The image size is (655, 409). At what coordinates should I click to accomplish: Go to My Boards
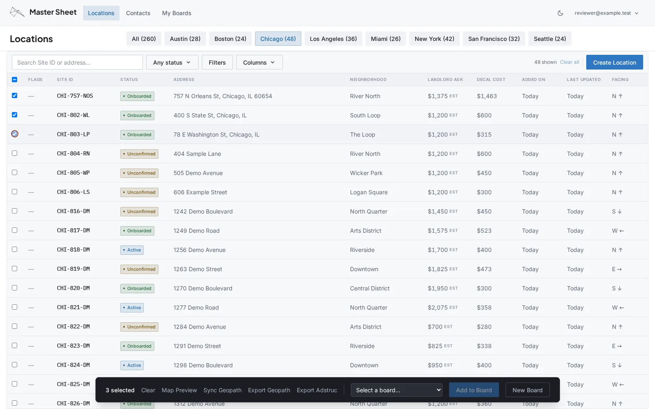pyautogui.click(x=176, y=13)
